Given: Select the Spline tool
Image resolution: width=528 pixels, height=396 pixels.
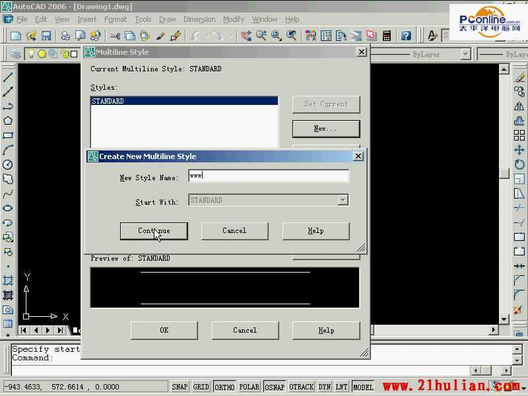Looking at the screenshot, I should tap(8, 193).
